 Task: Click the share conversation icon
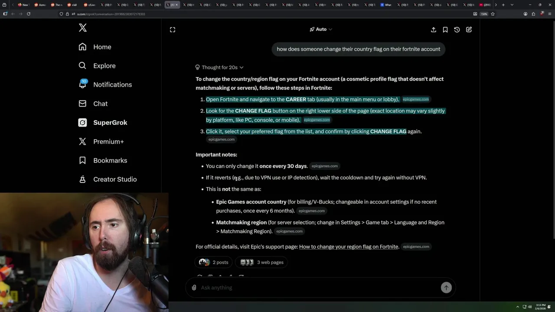coord(434,29)
